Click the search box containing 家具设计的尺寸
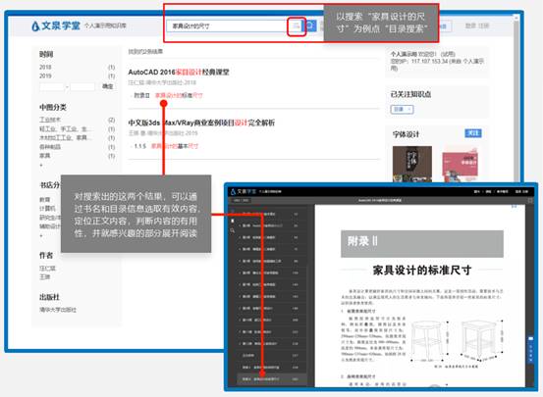This screenshot has width=543, height=397. pyautogui.click(x=227, y=25)
